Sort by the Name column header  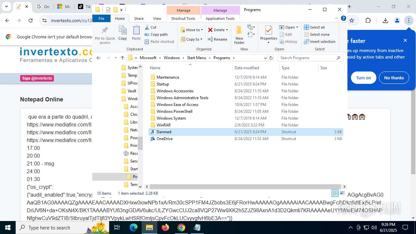pos(190,68)
